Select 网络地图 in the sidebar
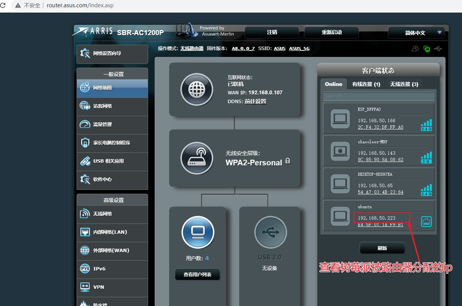Image resolution: width=462 pixels, height=306 pixels. (112, 88)
